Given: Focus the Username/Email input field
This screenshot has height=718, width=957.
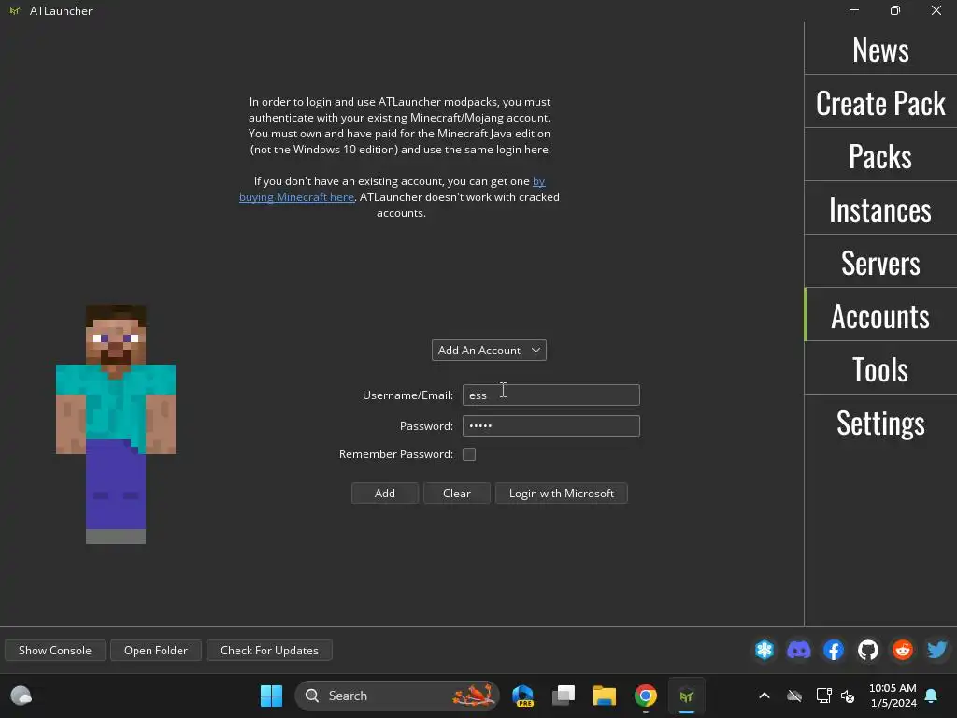Looking at the screenshot, I should click(550, 395).
